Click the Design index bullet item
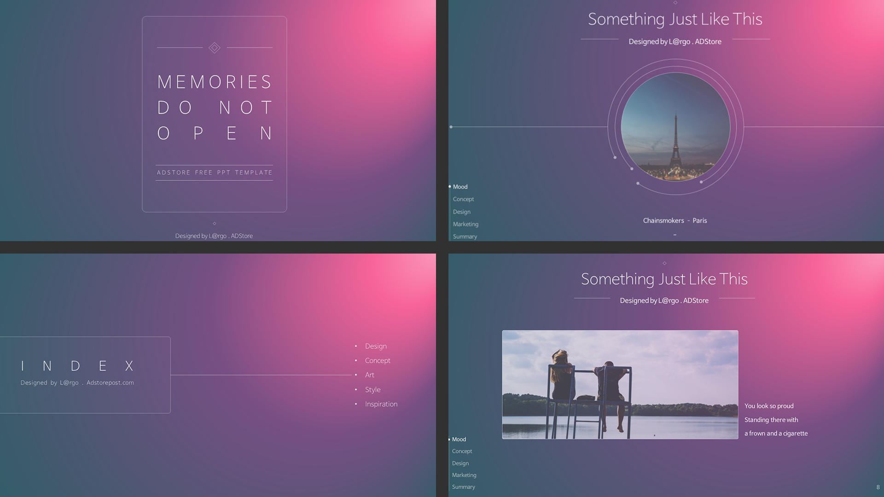 [x=376, y=346]
